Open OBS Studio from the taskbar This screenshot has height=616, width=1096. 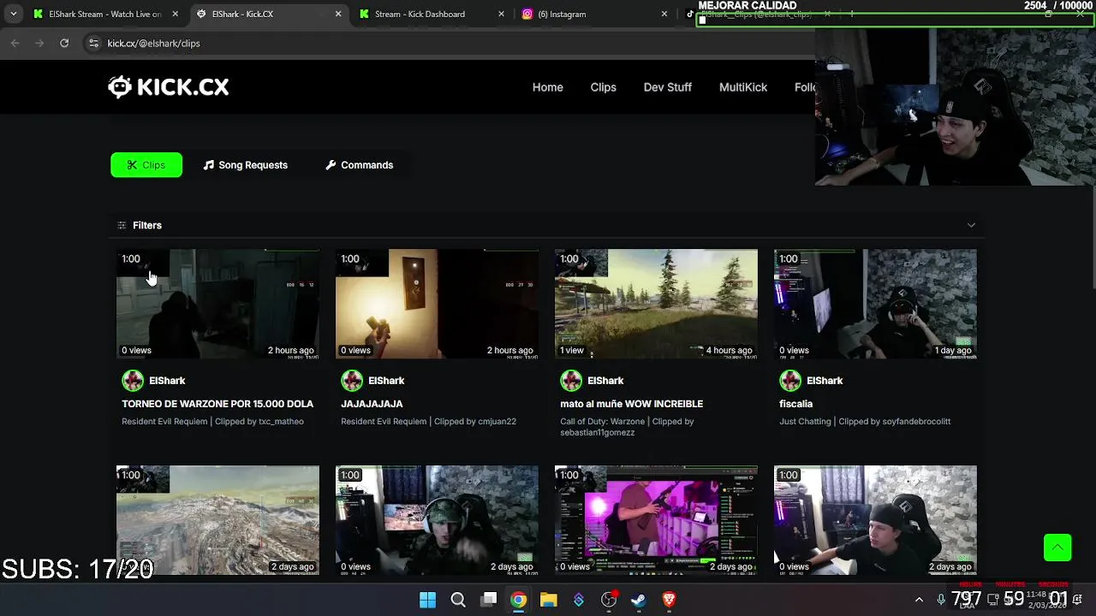click(609, 600)
